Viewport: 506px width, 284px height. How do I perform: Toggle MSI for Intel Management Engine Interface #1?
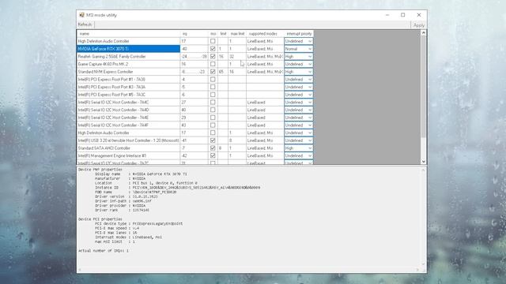pos(213,155)
